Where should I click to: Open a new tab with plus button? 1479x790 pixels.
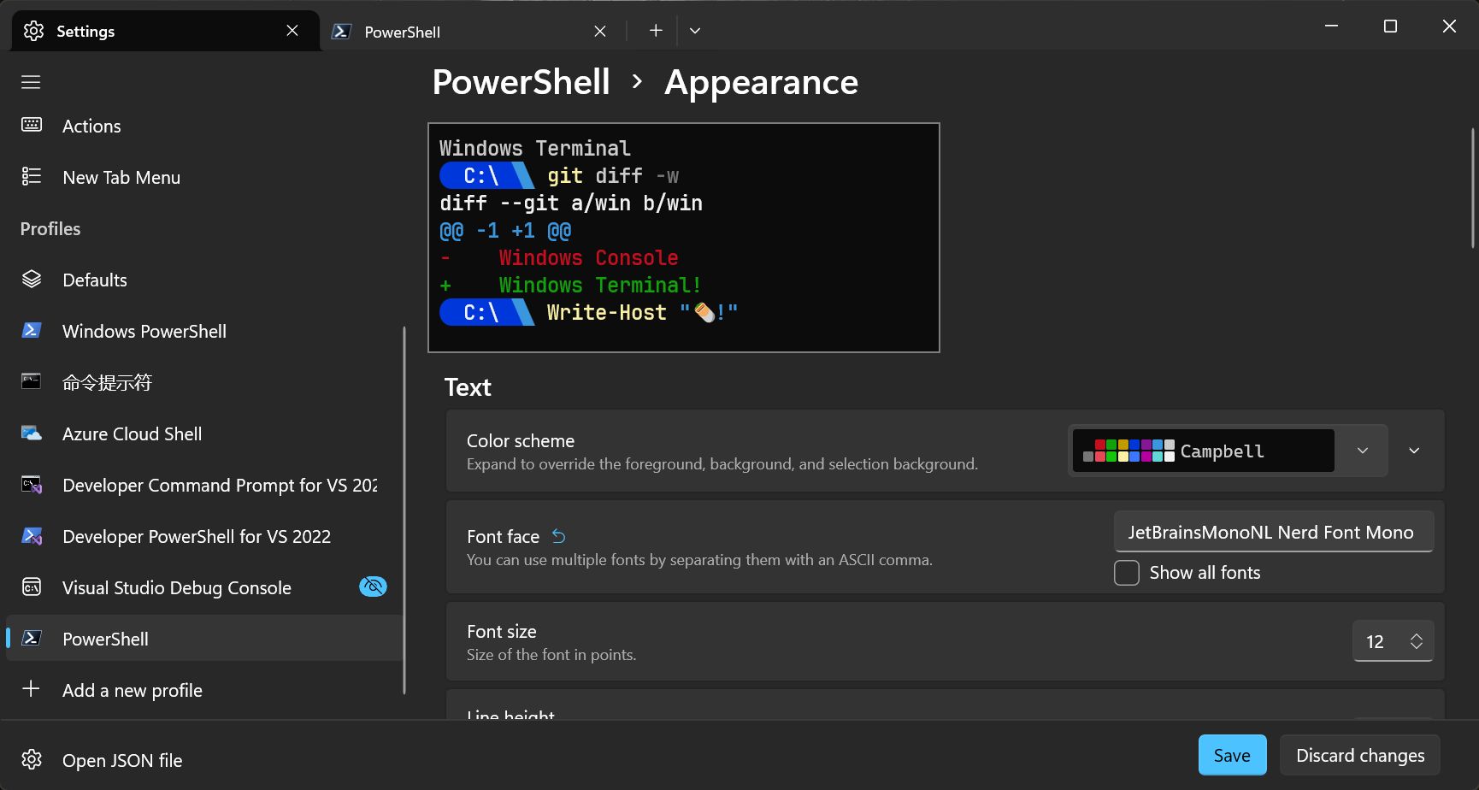656,31
